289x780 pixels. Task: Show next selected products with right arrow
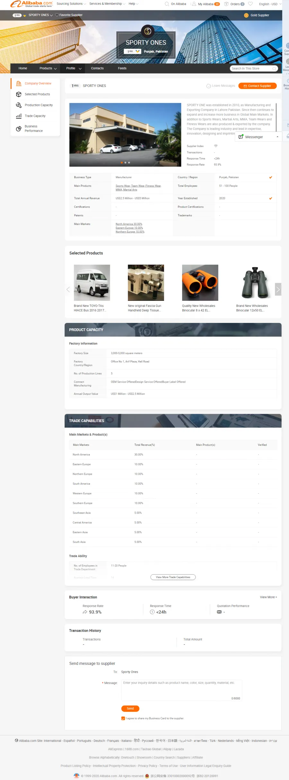point(278,289)
